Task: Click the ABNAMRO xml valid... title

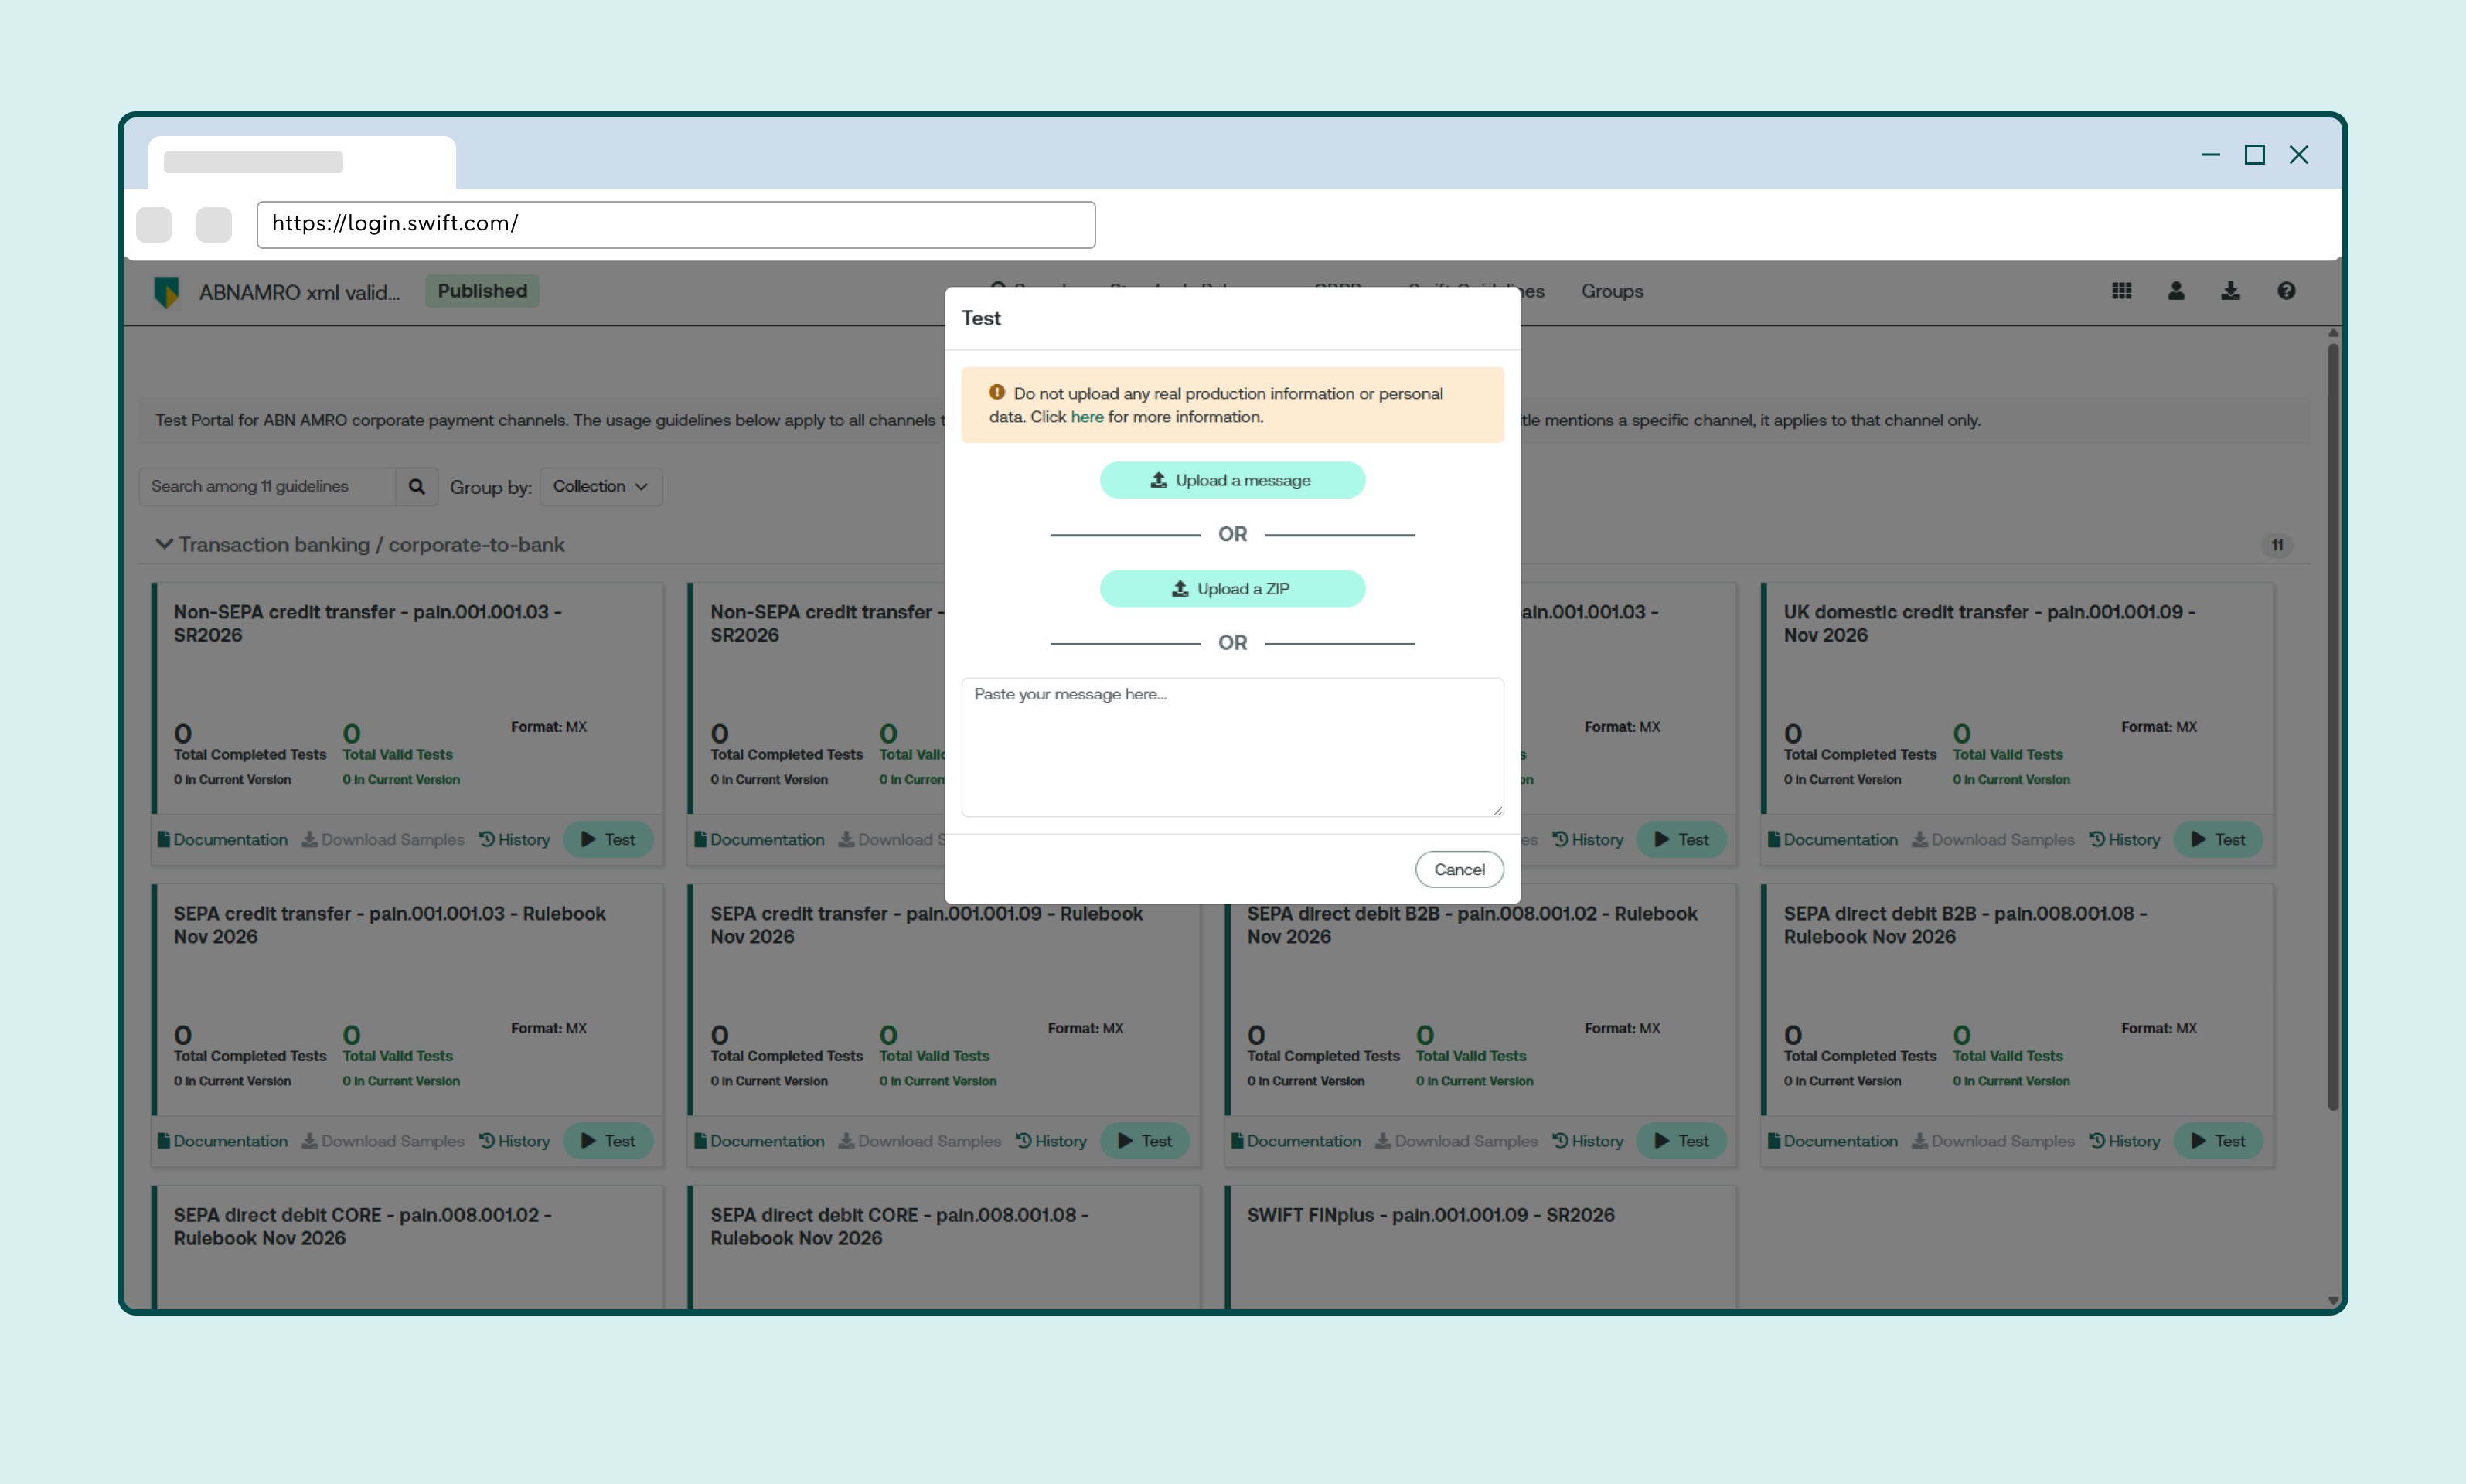Action: (299, 292)
